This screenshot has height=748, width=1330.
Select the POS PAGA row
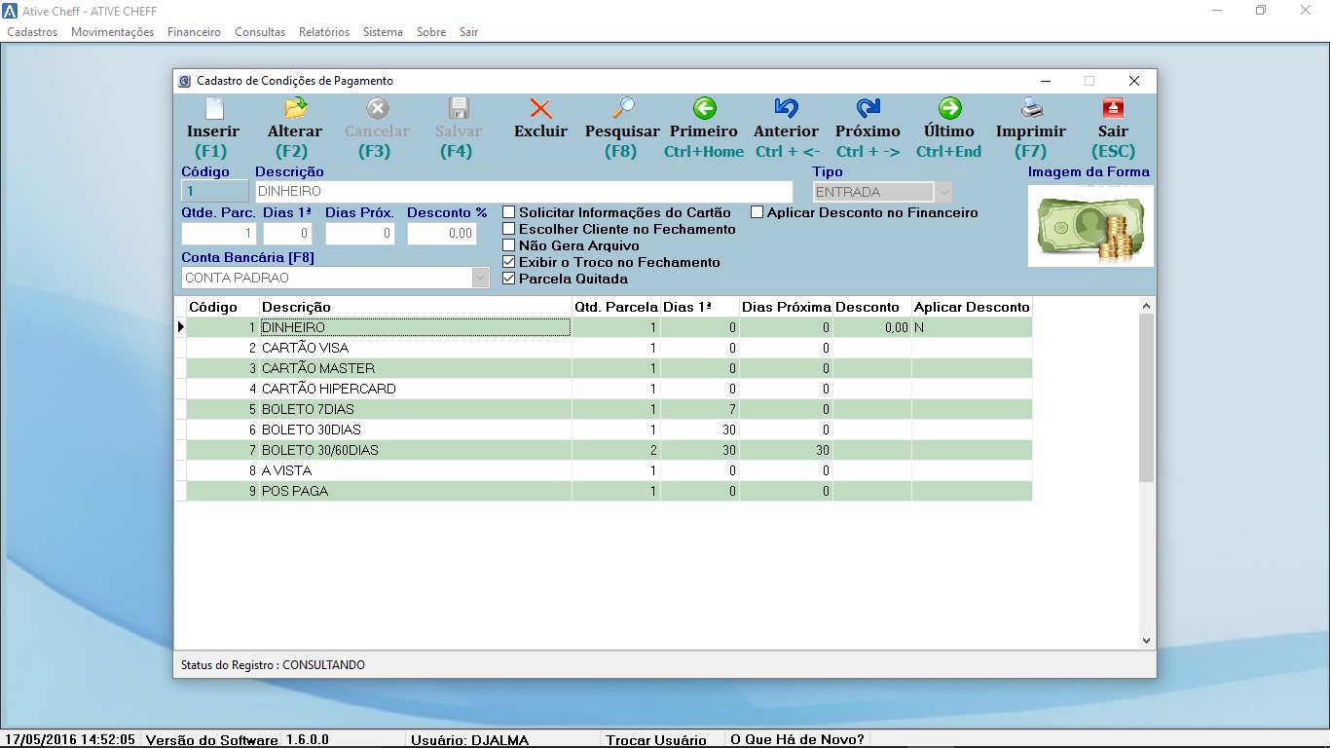pyautogui.click(x=609, y=491)
